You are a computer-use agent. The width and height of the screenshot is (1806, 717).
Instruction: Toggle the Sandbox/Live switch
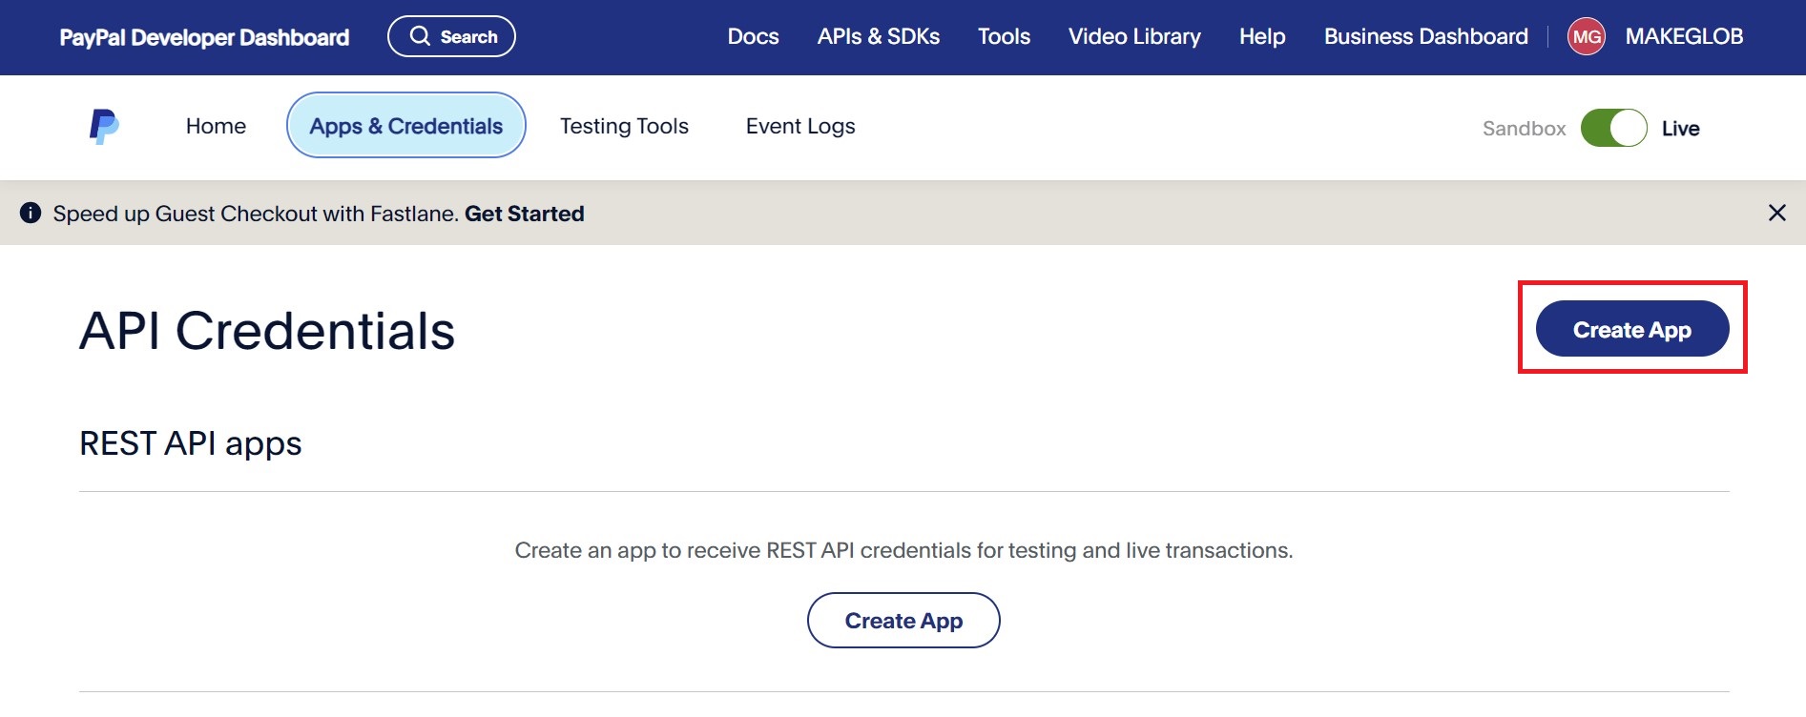point(1613,128)
